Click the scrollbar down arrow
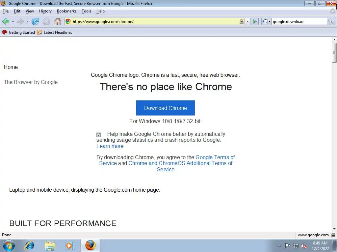 (334, 229)
